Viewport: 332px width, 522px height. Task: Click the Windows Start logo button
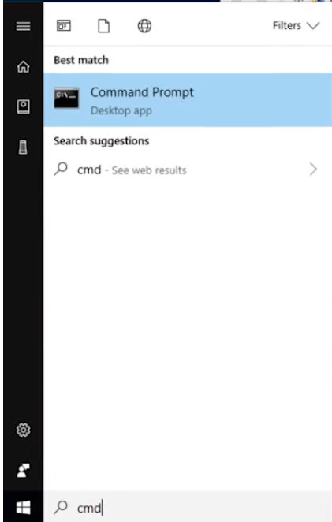[x=24, y=508]
